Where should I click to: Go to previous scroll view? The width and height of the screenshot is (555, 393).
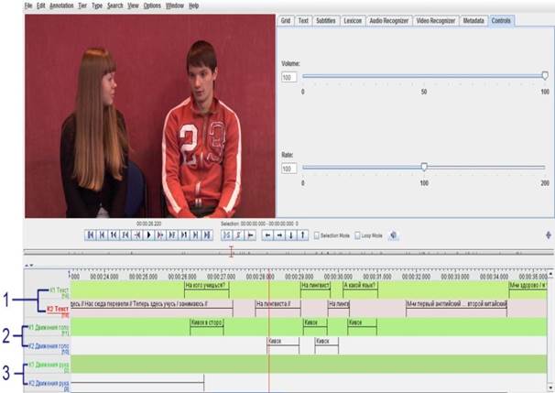click(x=103, y=235)
